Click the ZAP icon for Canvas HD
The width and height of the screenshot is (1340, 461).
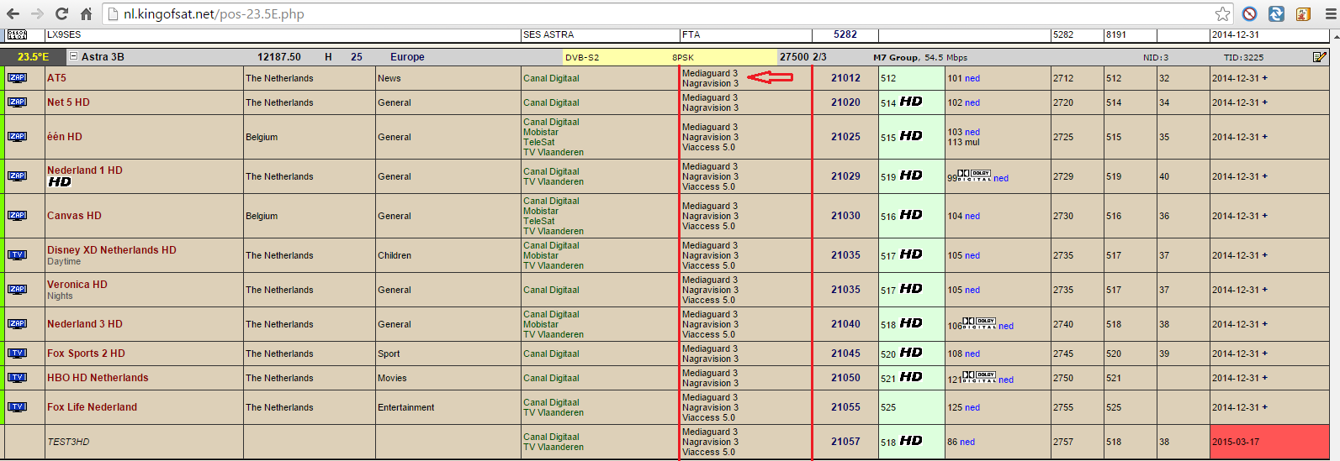pos(17,215)
